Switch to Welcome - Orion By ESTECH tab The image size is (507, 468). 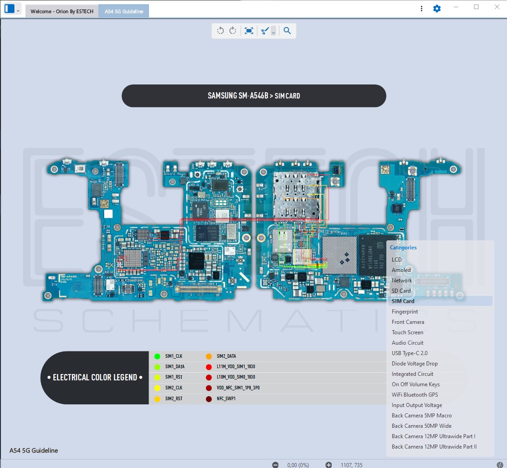[x=62, y=11]
